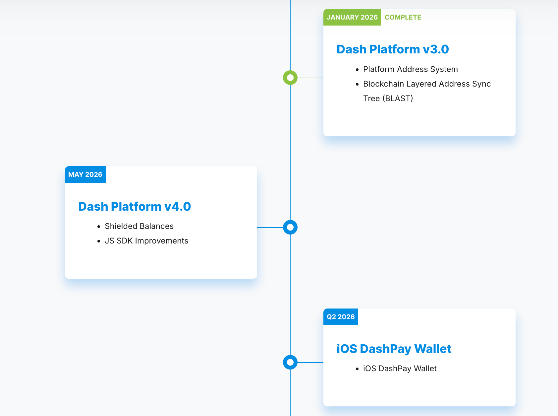Open the iOS DashPay Wallet heading

[x=394, y=349]
